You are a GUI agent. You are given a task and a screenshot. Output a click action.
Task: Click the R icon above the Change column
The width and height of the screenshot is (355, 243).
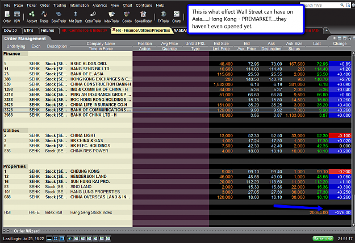(344, 38)
